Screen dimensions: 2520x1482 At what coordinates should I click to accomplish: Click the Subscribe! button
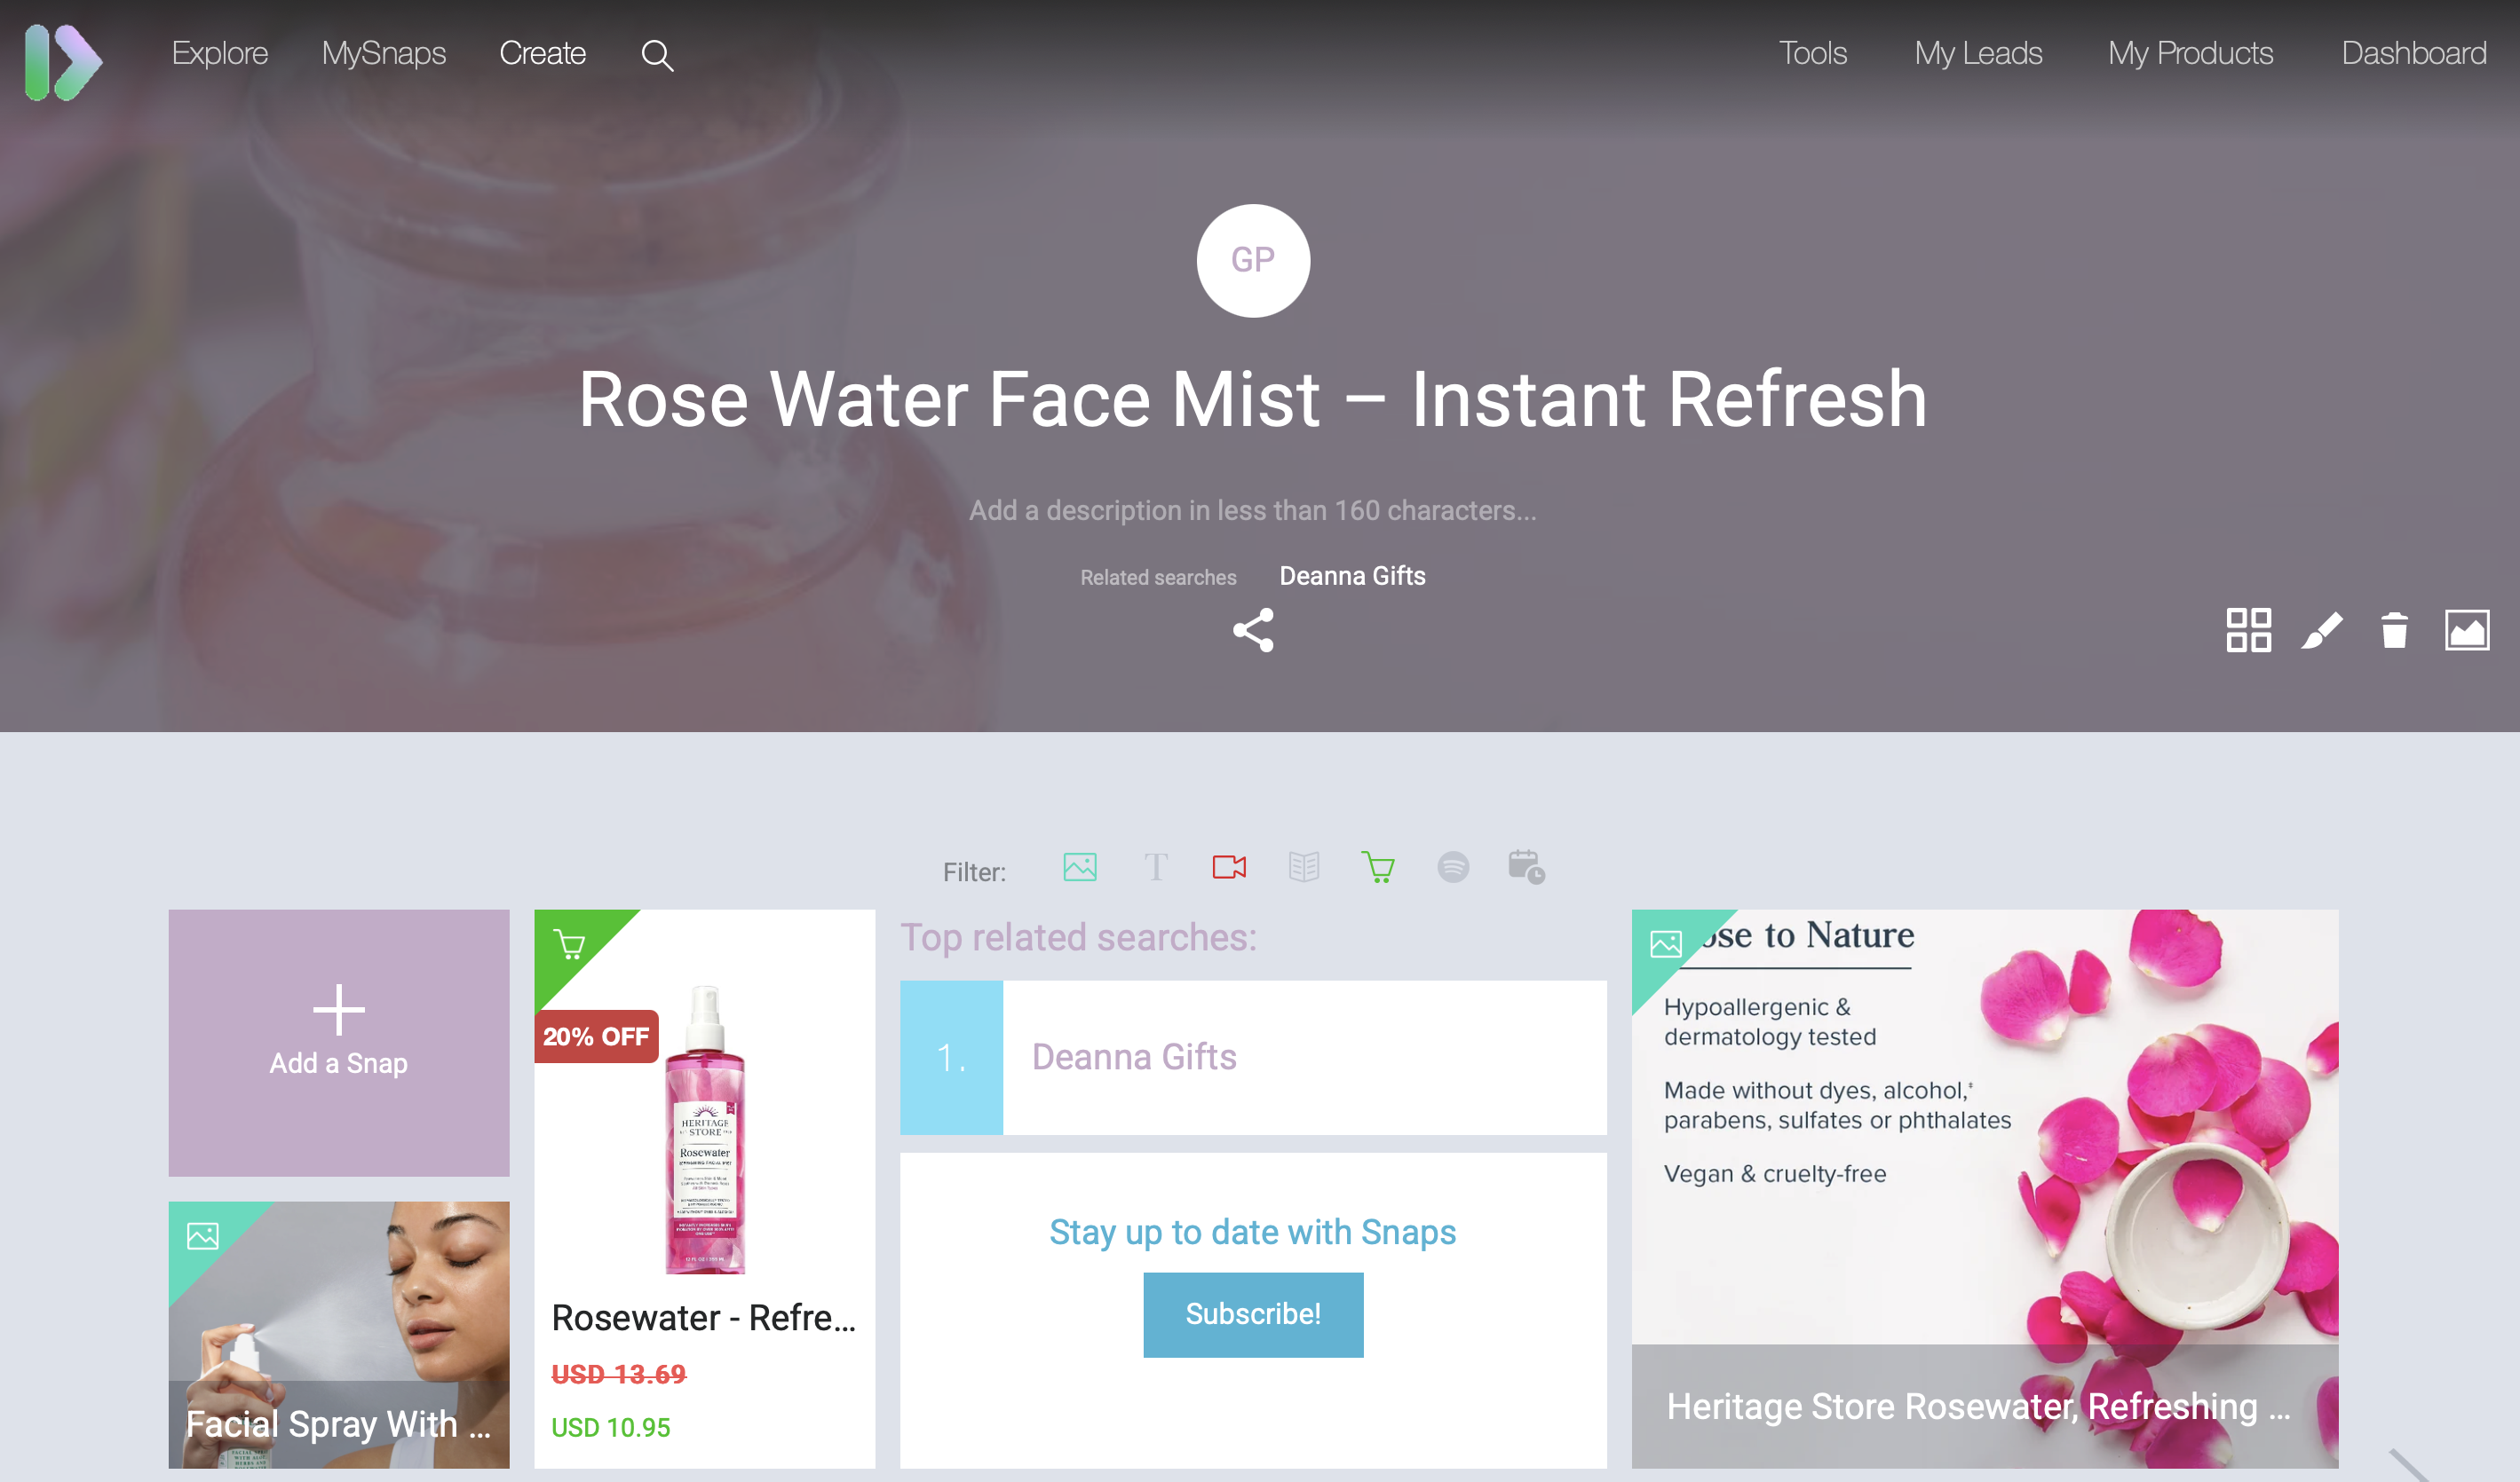1253,1314
